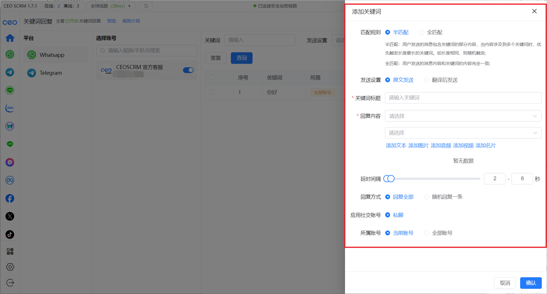Click the 重置 button
Screen dimensions: 547x294
pos(216,58)
